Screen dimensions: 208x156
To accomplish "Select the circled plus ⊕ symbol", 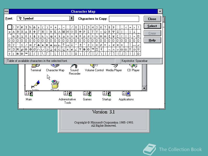I will click(x=30, y=49).
